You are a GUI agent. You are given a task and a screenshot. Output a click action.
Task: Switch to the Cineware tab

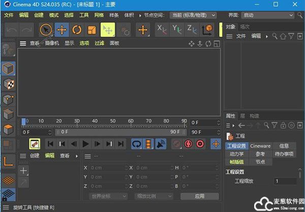pos(260,146)
